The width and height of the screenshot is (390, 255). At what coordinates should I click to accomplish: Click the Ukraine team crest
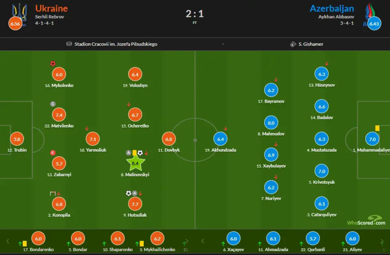(x=20, y=11)
